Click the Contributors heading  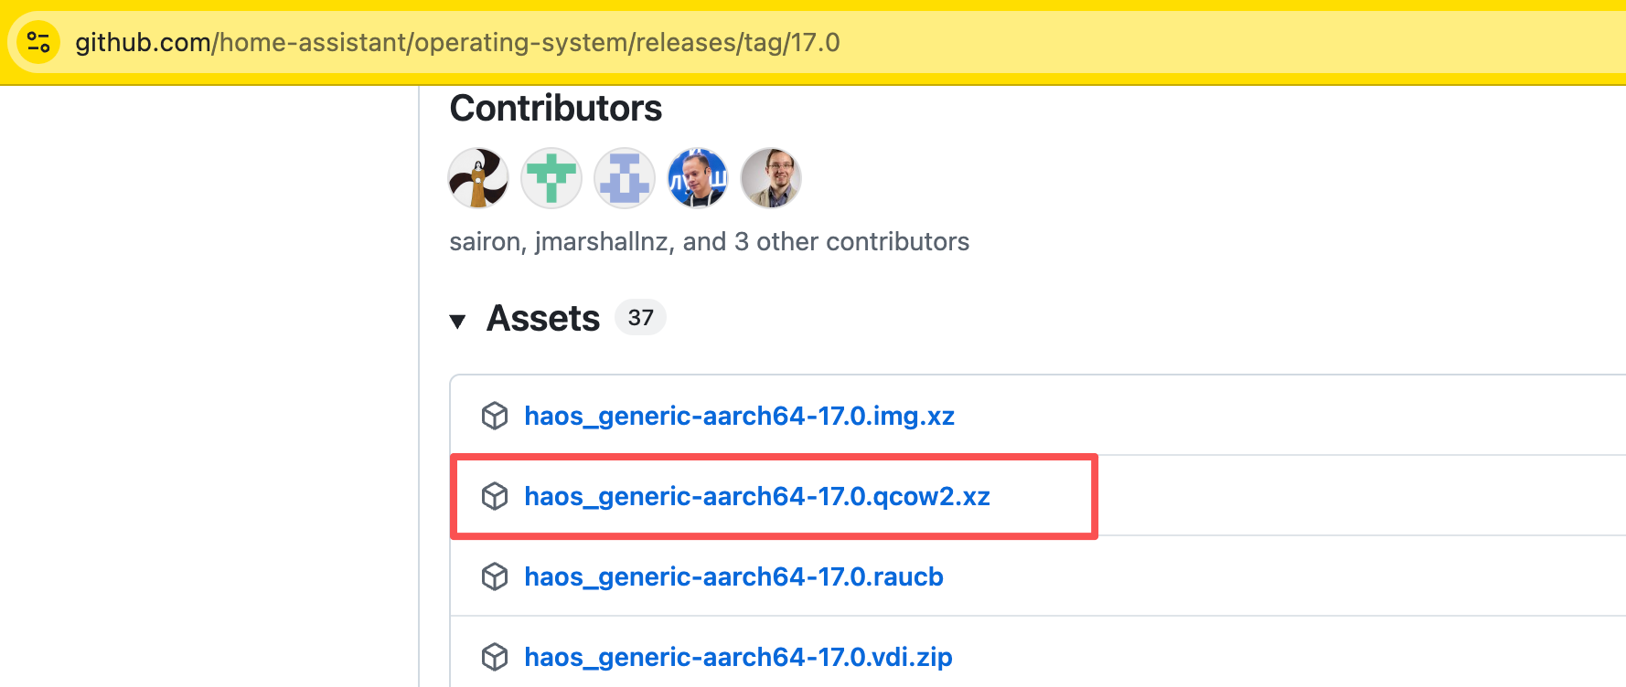click(x=555, y=109)
